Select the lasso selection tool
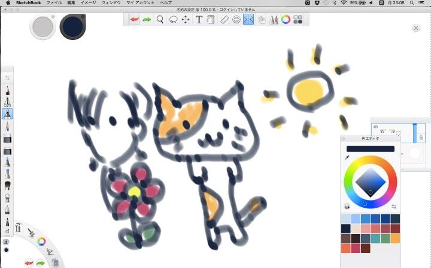 pyautogui.click(x=173, y=20)
